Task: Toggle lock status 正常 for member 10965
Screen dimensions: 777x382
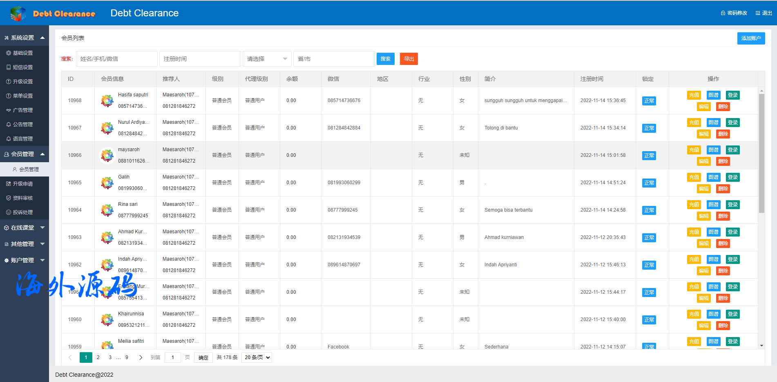Action: 649,183
